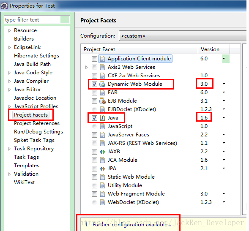Screen dimensions: 249x231
Task: Click the Java facet J icon
Action: click(102, 118)
